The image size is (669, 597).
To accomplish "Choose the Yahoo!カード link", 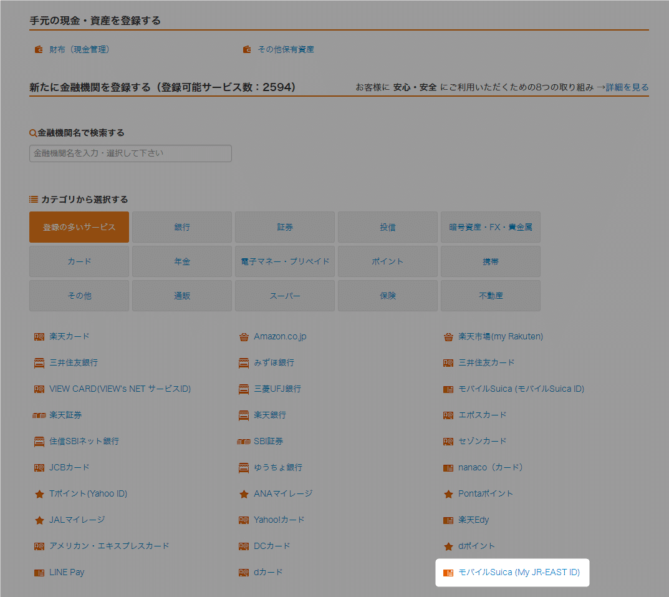I will [279, 520].
